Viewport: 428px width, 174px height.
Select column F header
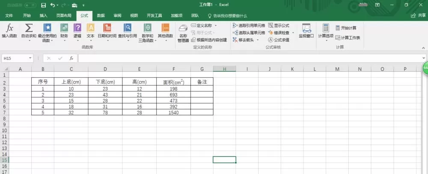coord(174,69)
